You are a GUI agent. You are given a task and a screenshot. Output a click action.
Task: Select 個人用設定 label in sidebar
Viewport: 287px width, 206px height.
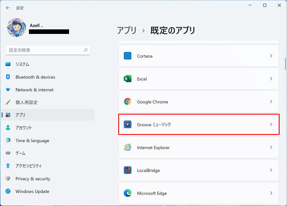(26, 102)
